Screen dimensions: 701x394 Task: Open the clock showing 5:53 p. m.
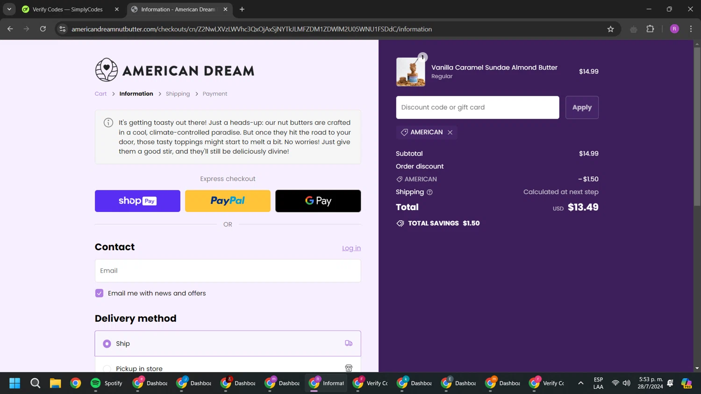pos(651,383)
